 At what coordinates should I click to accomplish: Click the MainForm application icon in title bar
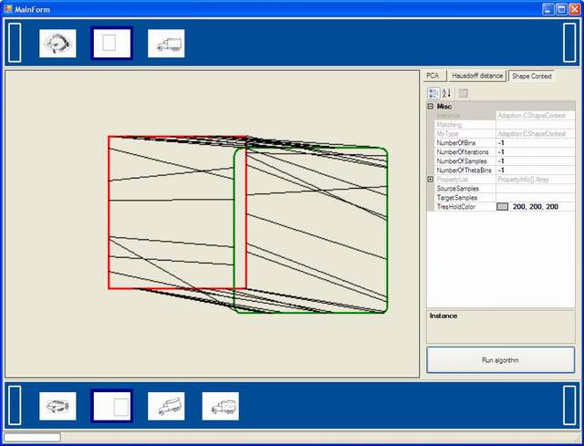tap(8, 8)
